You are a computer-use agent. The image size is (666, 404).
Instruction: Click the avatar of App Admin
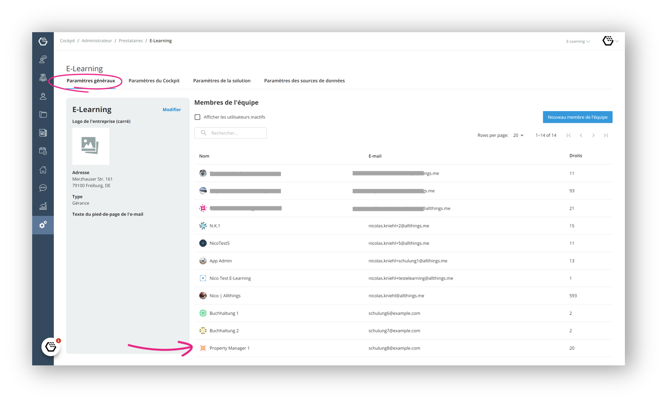coord(203,261)
